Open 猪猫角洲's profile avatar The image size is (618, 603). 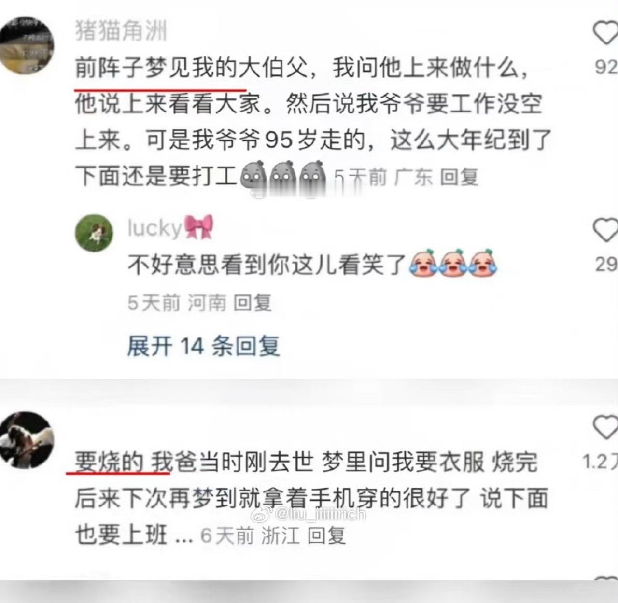tap(27, 44)
